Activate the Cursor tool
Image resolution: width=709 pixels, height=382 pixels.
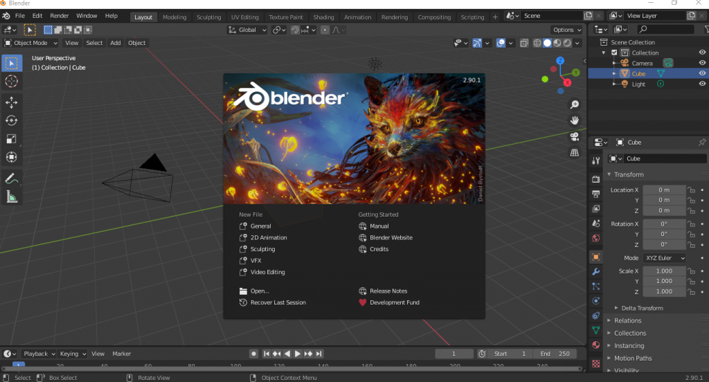(12, 82)
